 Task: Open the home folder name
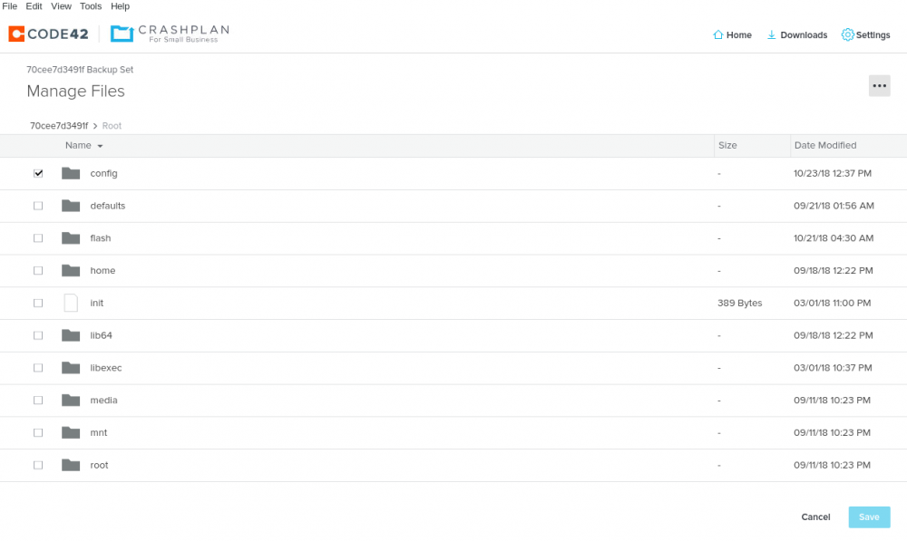point(103,270)
